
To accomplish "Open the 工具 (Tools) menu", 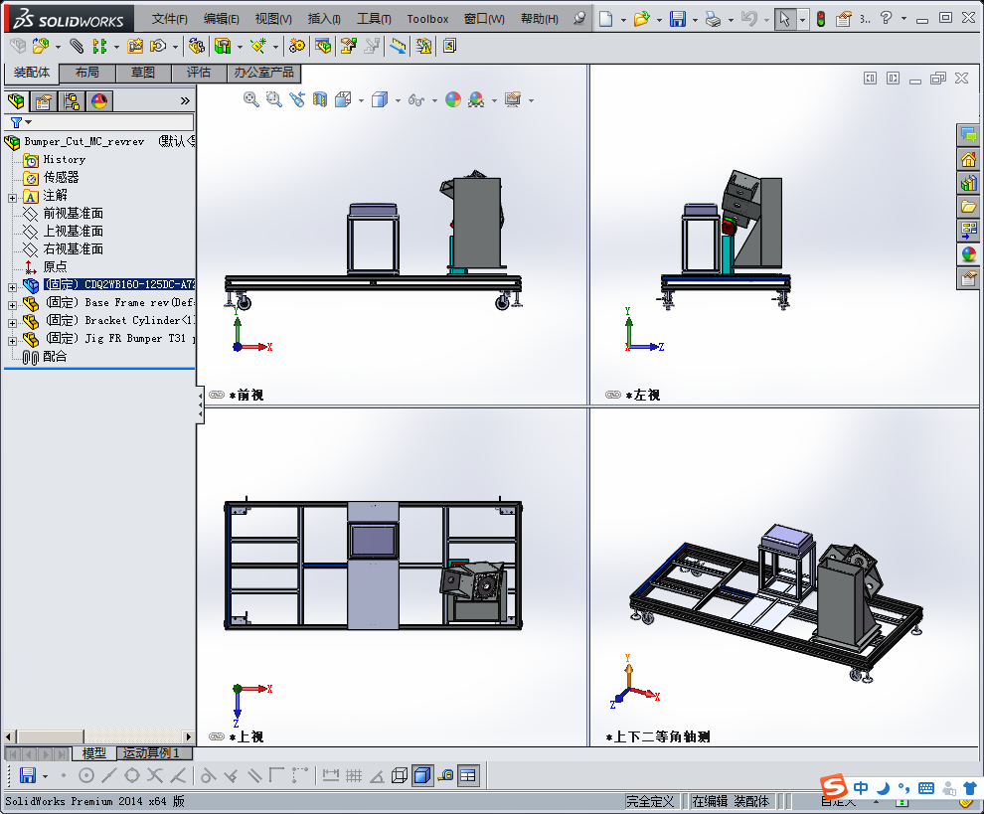I will (374, 19).
